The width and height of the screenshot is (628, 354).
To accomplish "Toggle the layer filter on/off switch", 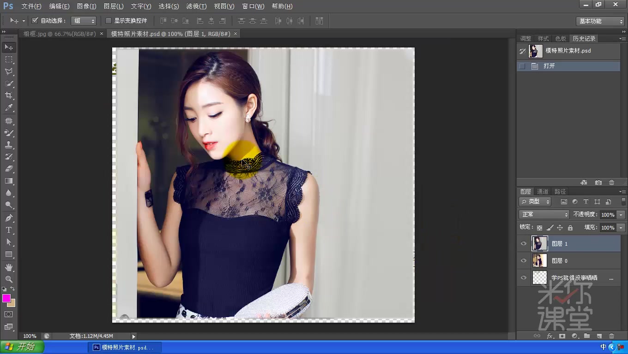I will click(624, 201).
